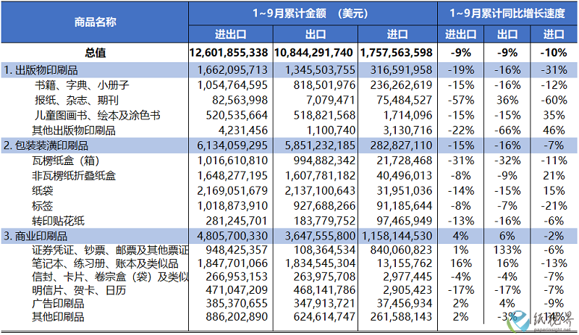The height and width of the screenshot is (335, 579).
Task: Click value 520,535,664
Action: (237, 116)
